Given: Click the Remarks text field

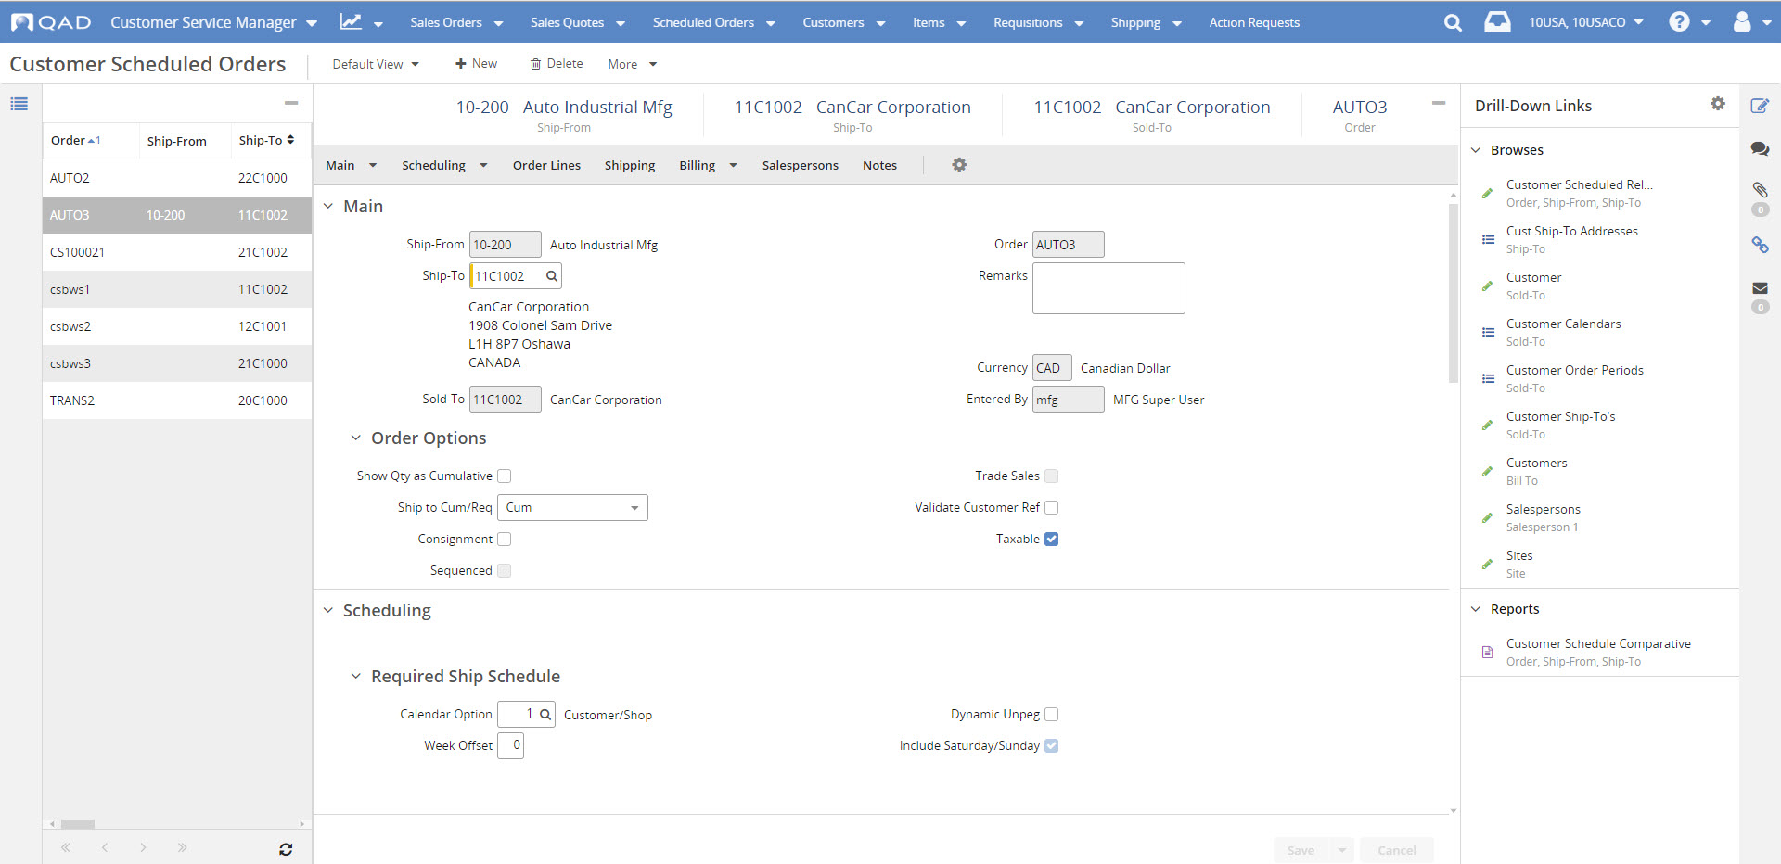Looking at the screenshot, I should pyautogui.click(x=1108, y=288).
